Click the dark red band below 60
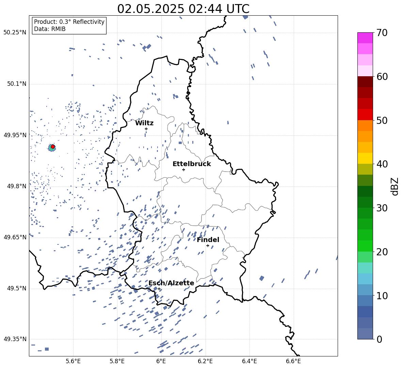The height and width of the screenshot is (368, 403). pos(365,82)
